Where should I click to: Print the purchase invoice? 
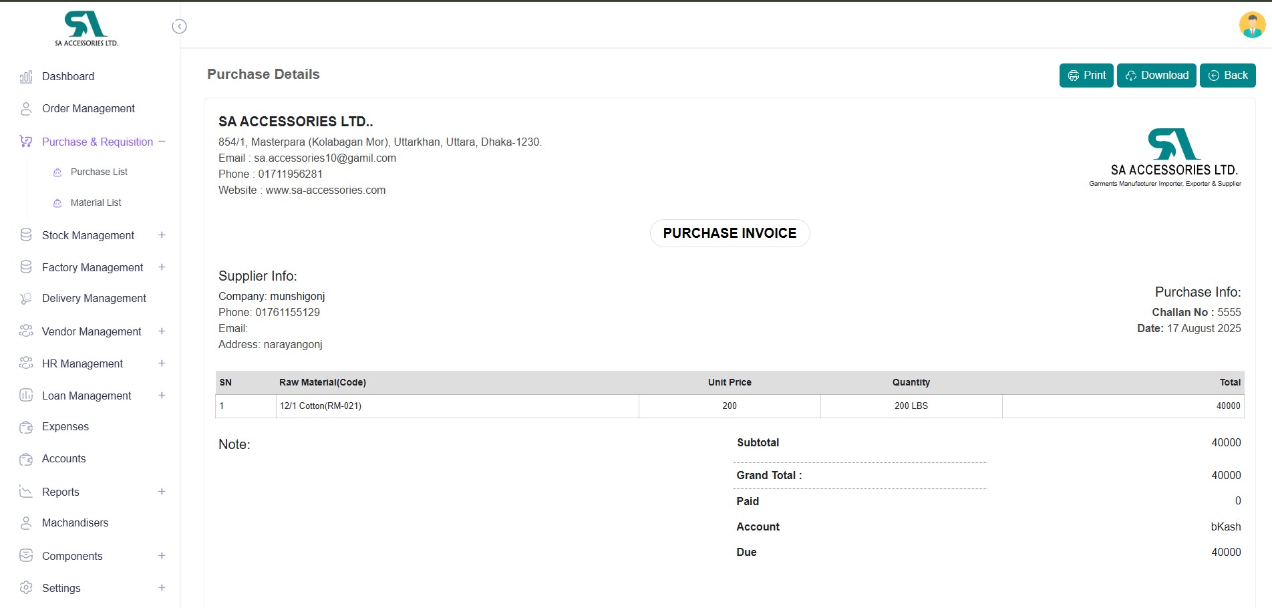[1086, 75]
